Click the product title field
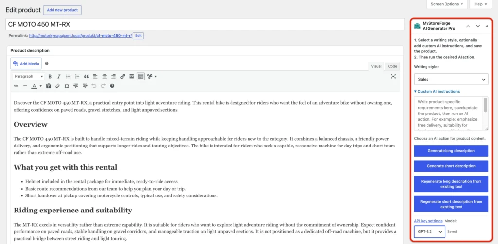Viewport: 498px width, 244px height. click(x=205, y=24)
